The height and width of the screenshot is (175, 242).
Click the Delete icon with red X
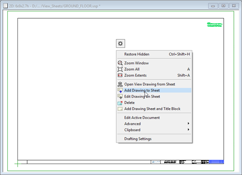tap(120, 103)
